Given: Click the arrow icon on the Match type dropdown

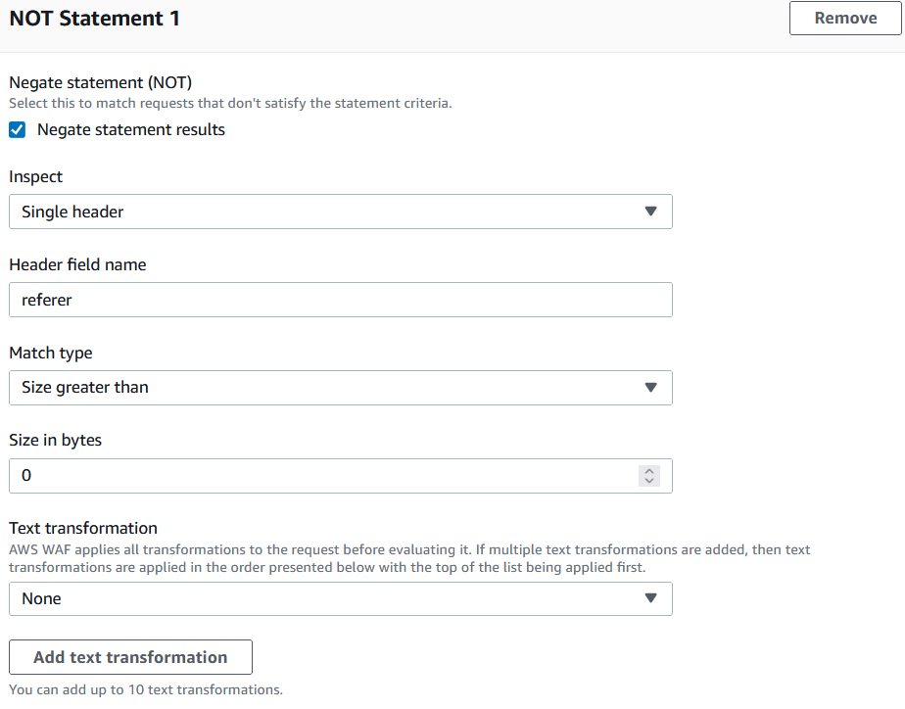Looking at the screenshot, I should (651, 388).
